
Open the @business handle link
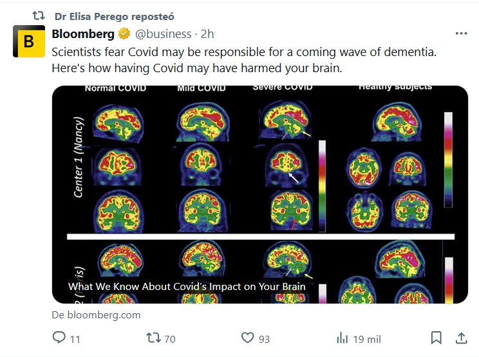click(162, 34)
